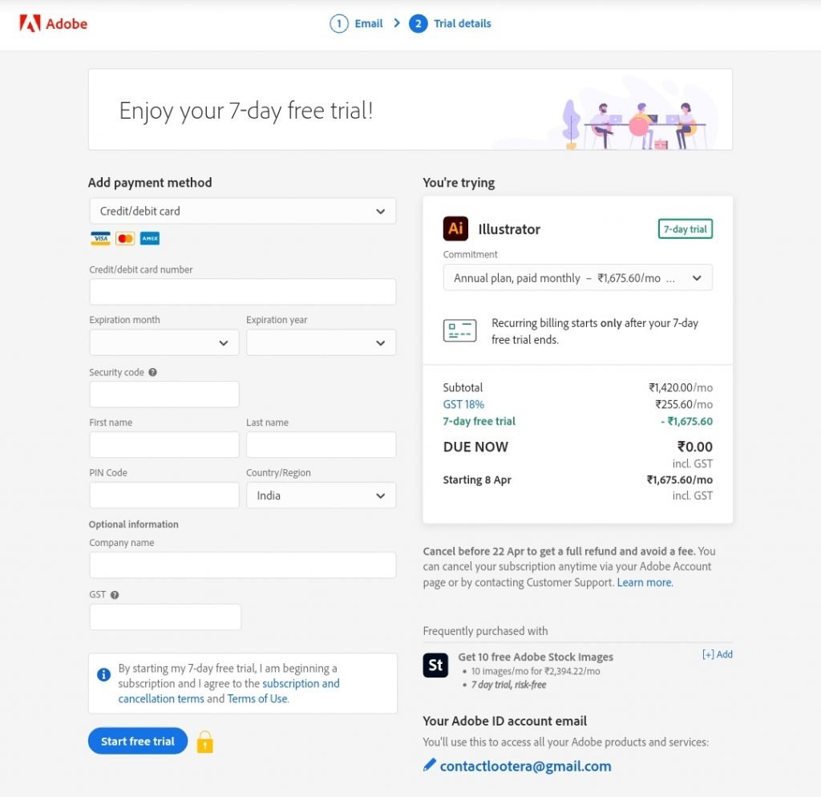This screenshot has height=797, width=821.
Task: Click the 'Subtotal' label
Action: click(x=463, y=387)
